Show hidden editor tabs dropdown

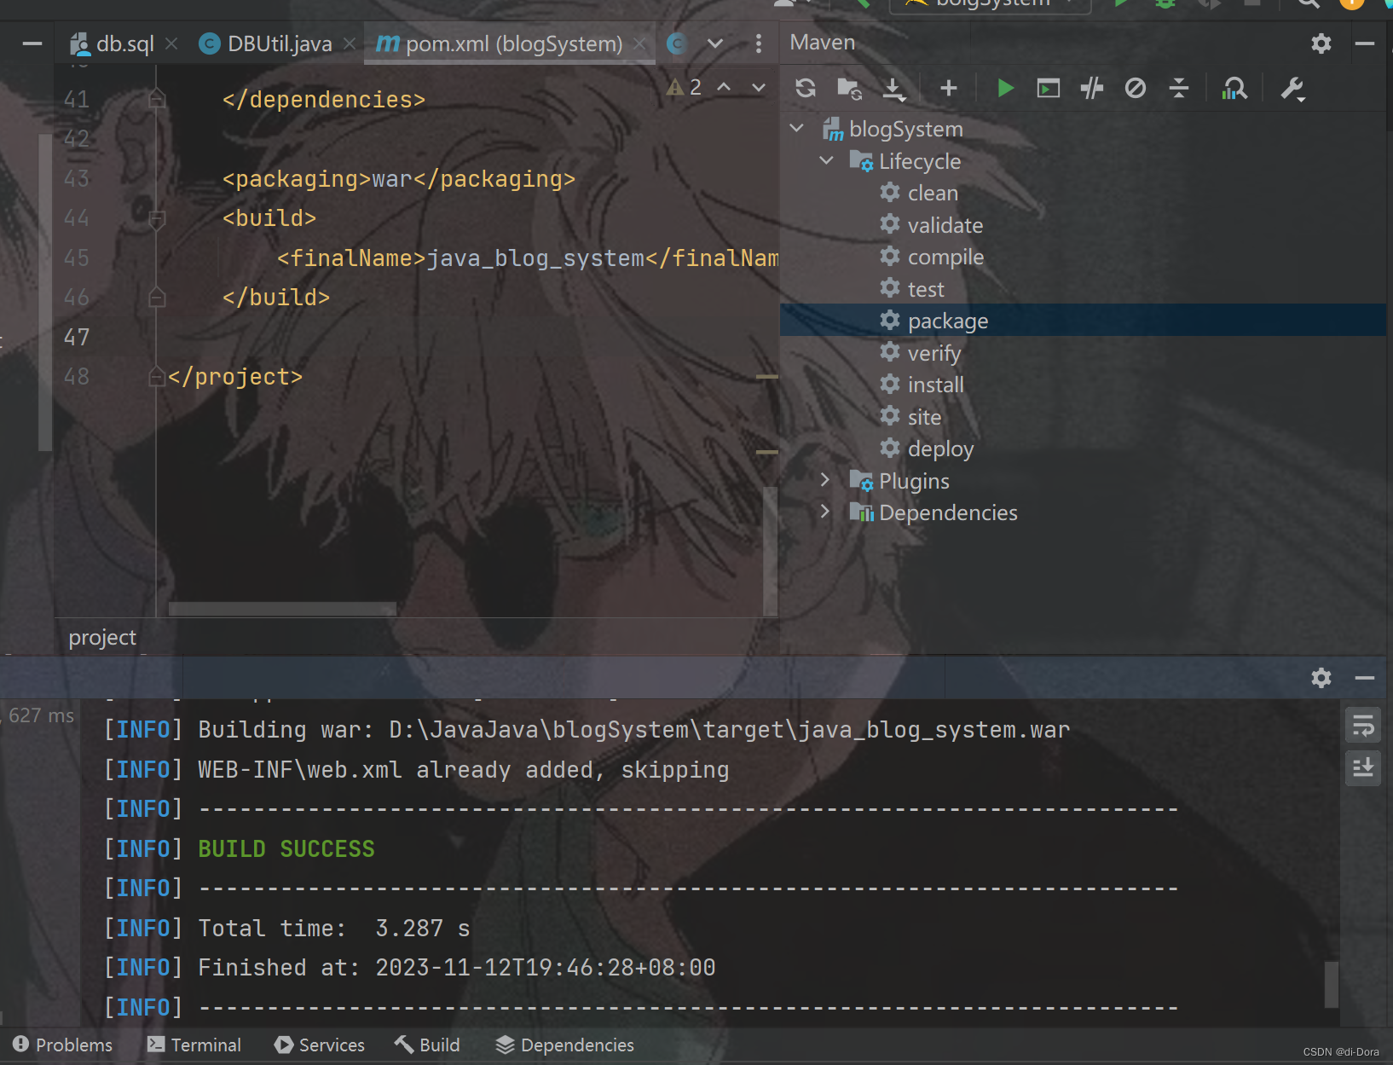[x=715, y=43]
